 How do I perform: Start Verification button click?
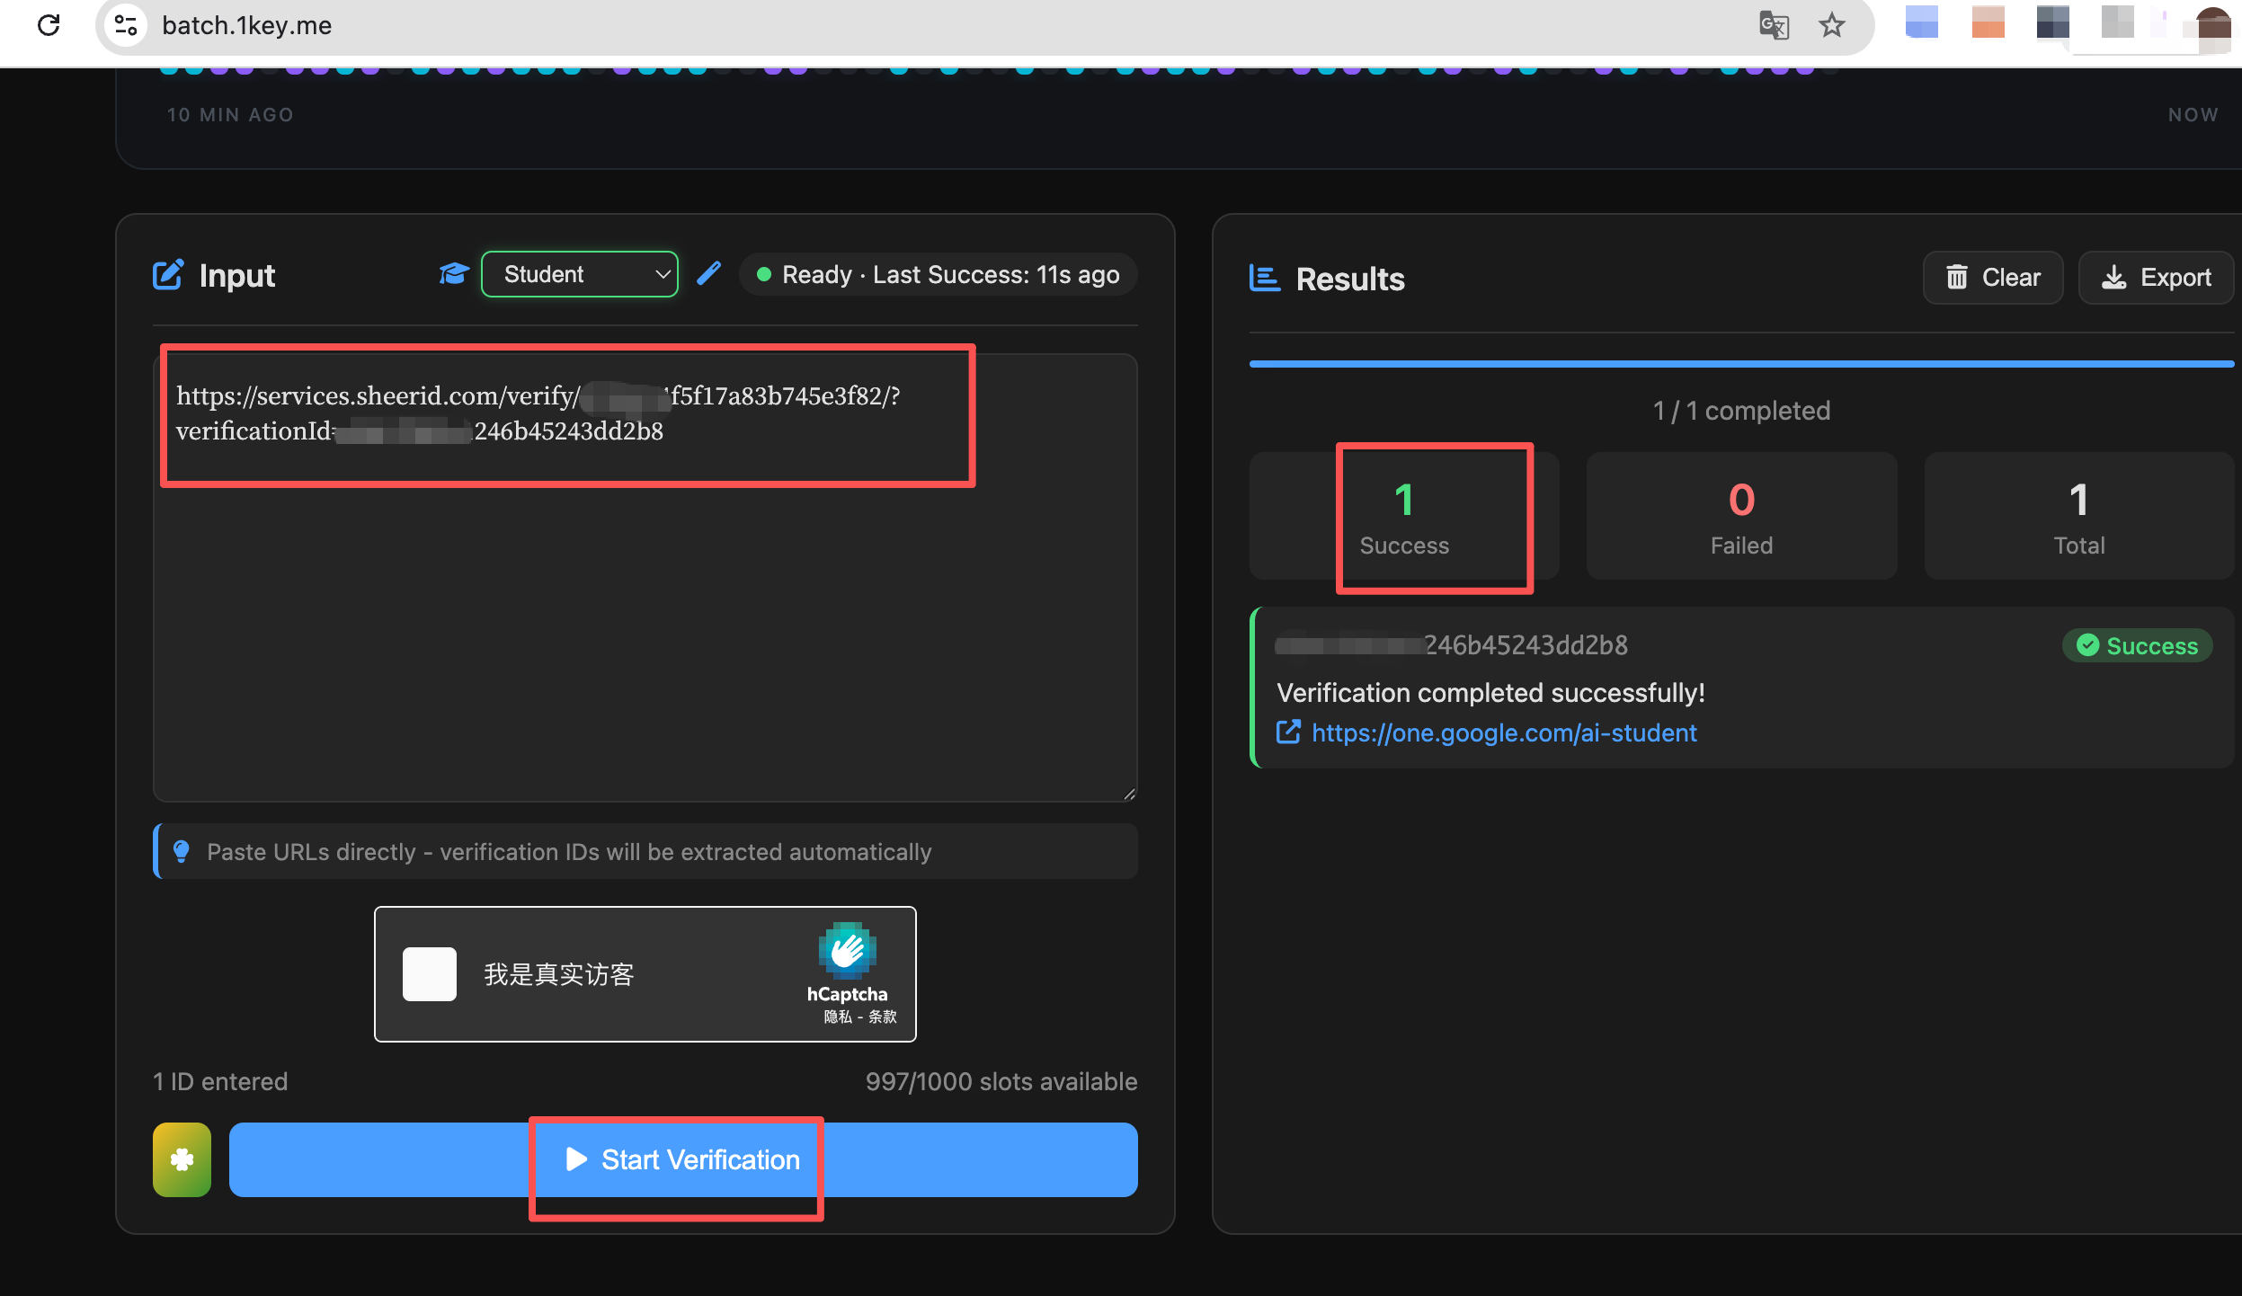coord(683,1159)
